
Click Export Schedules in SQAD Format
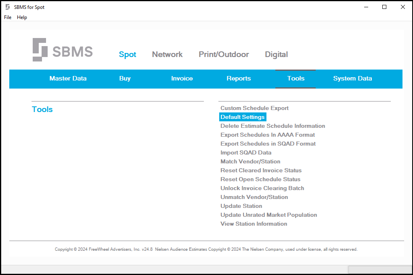click(x=268, y=144)
